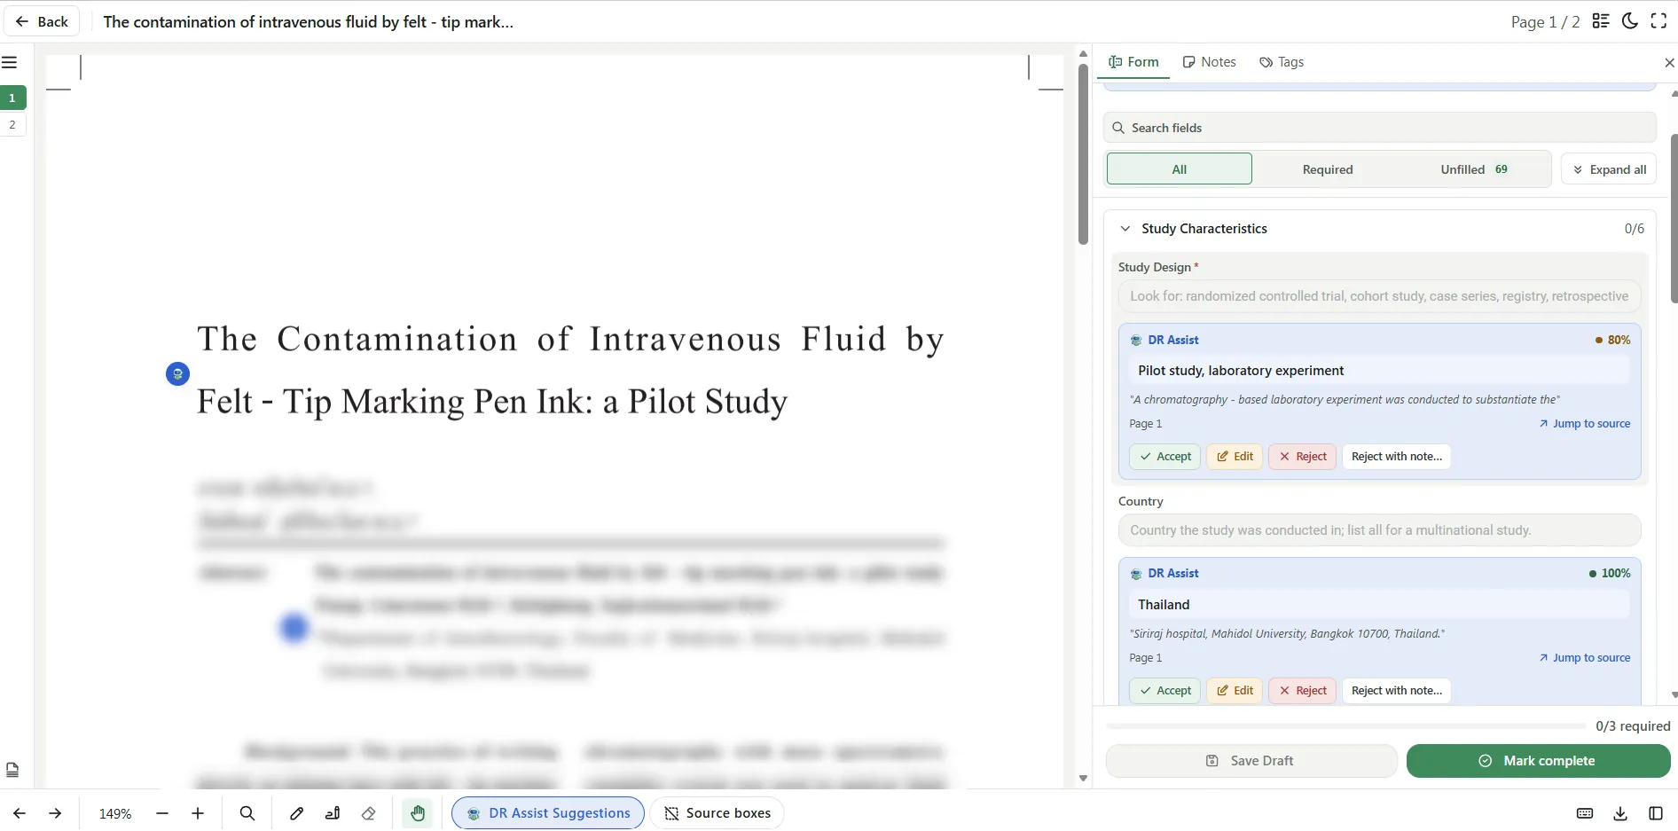Edit the Thailand suggestion
1678x831 pixels.
(x=1235, y=691)
